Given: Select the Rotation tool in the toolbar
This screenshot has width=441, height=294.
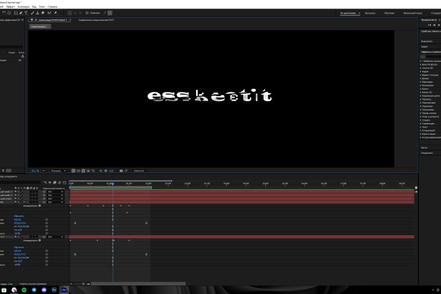Looking at the screenshot, I should tap(4, 13).
